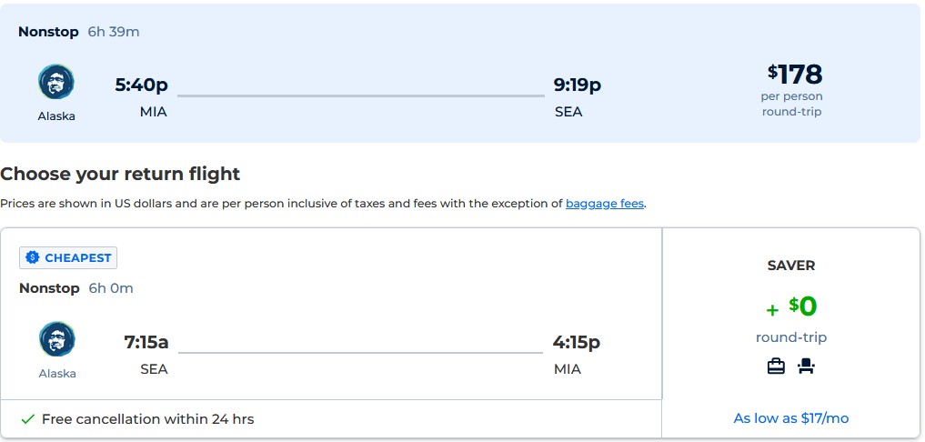Click the 7:15a return departure time
This screenshot has height=442, width=925.
click(146, 343)
